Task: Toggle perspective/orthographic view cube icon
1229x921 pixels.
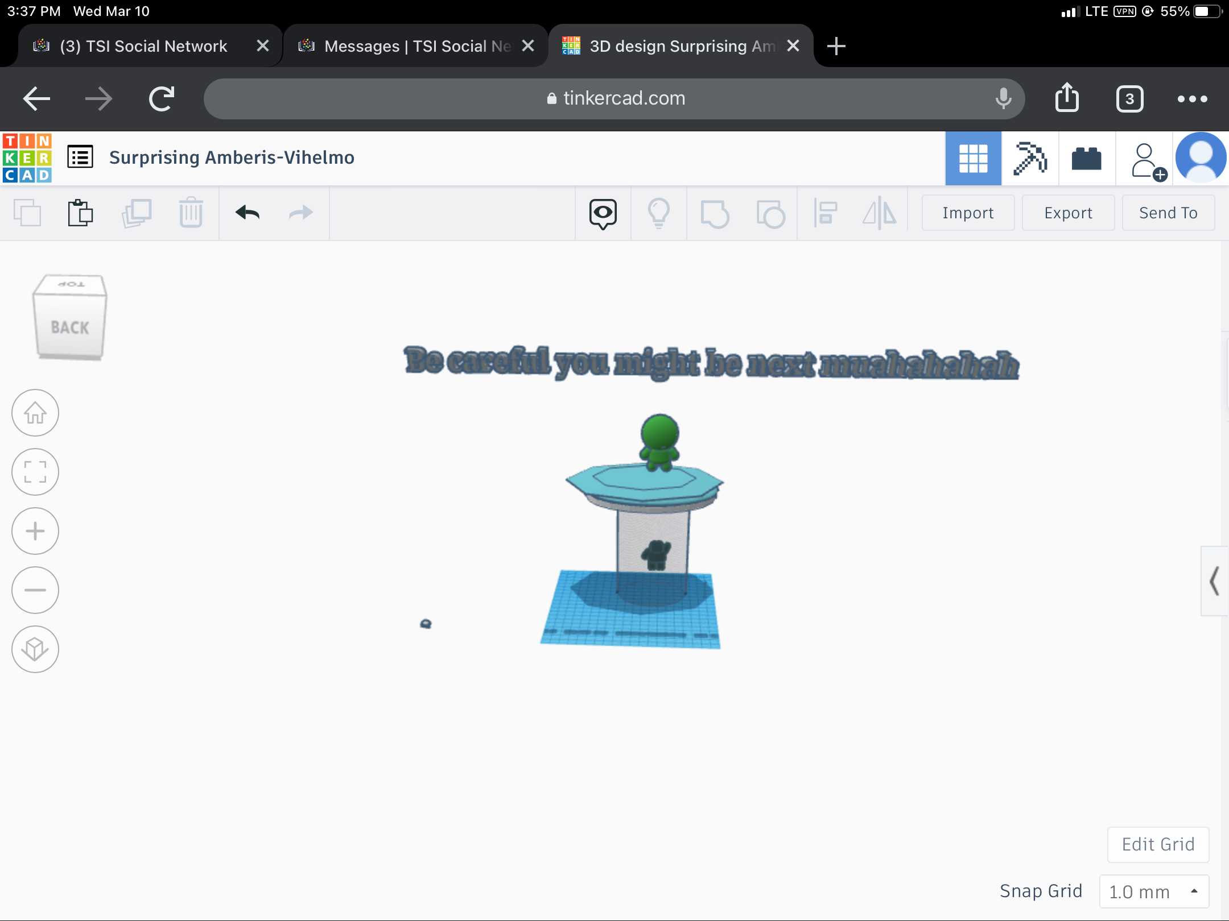Action: [35, 649]
